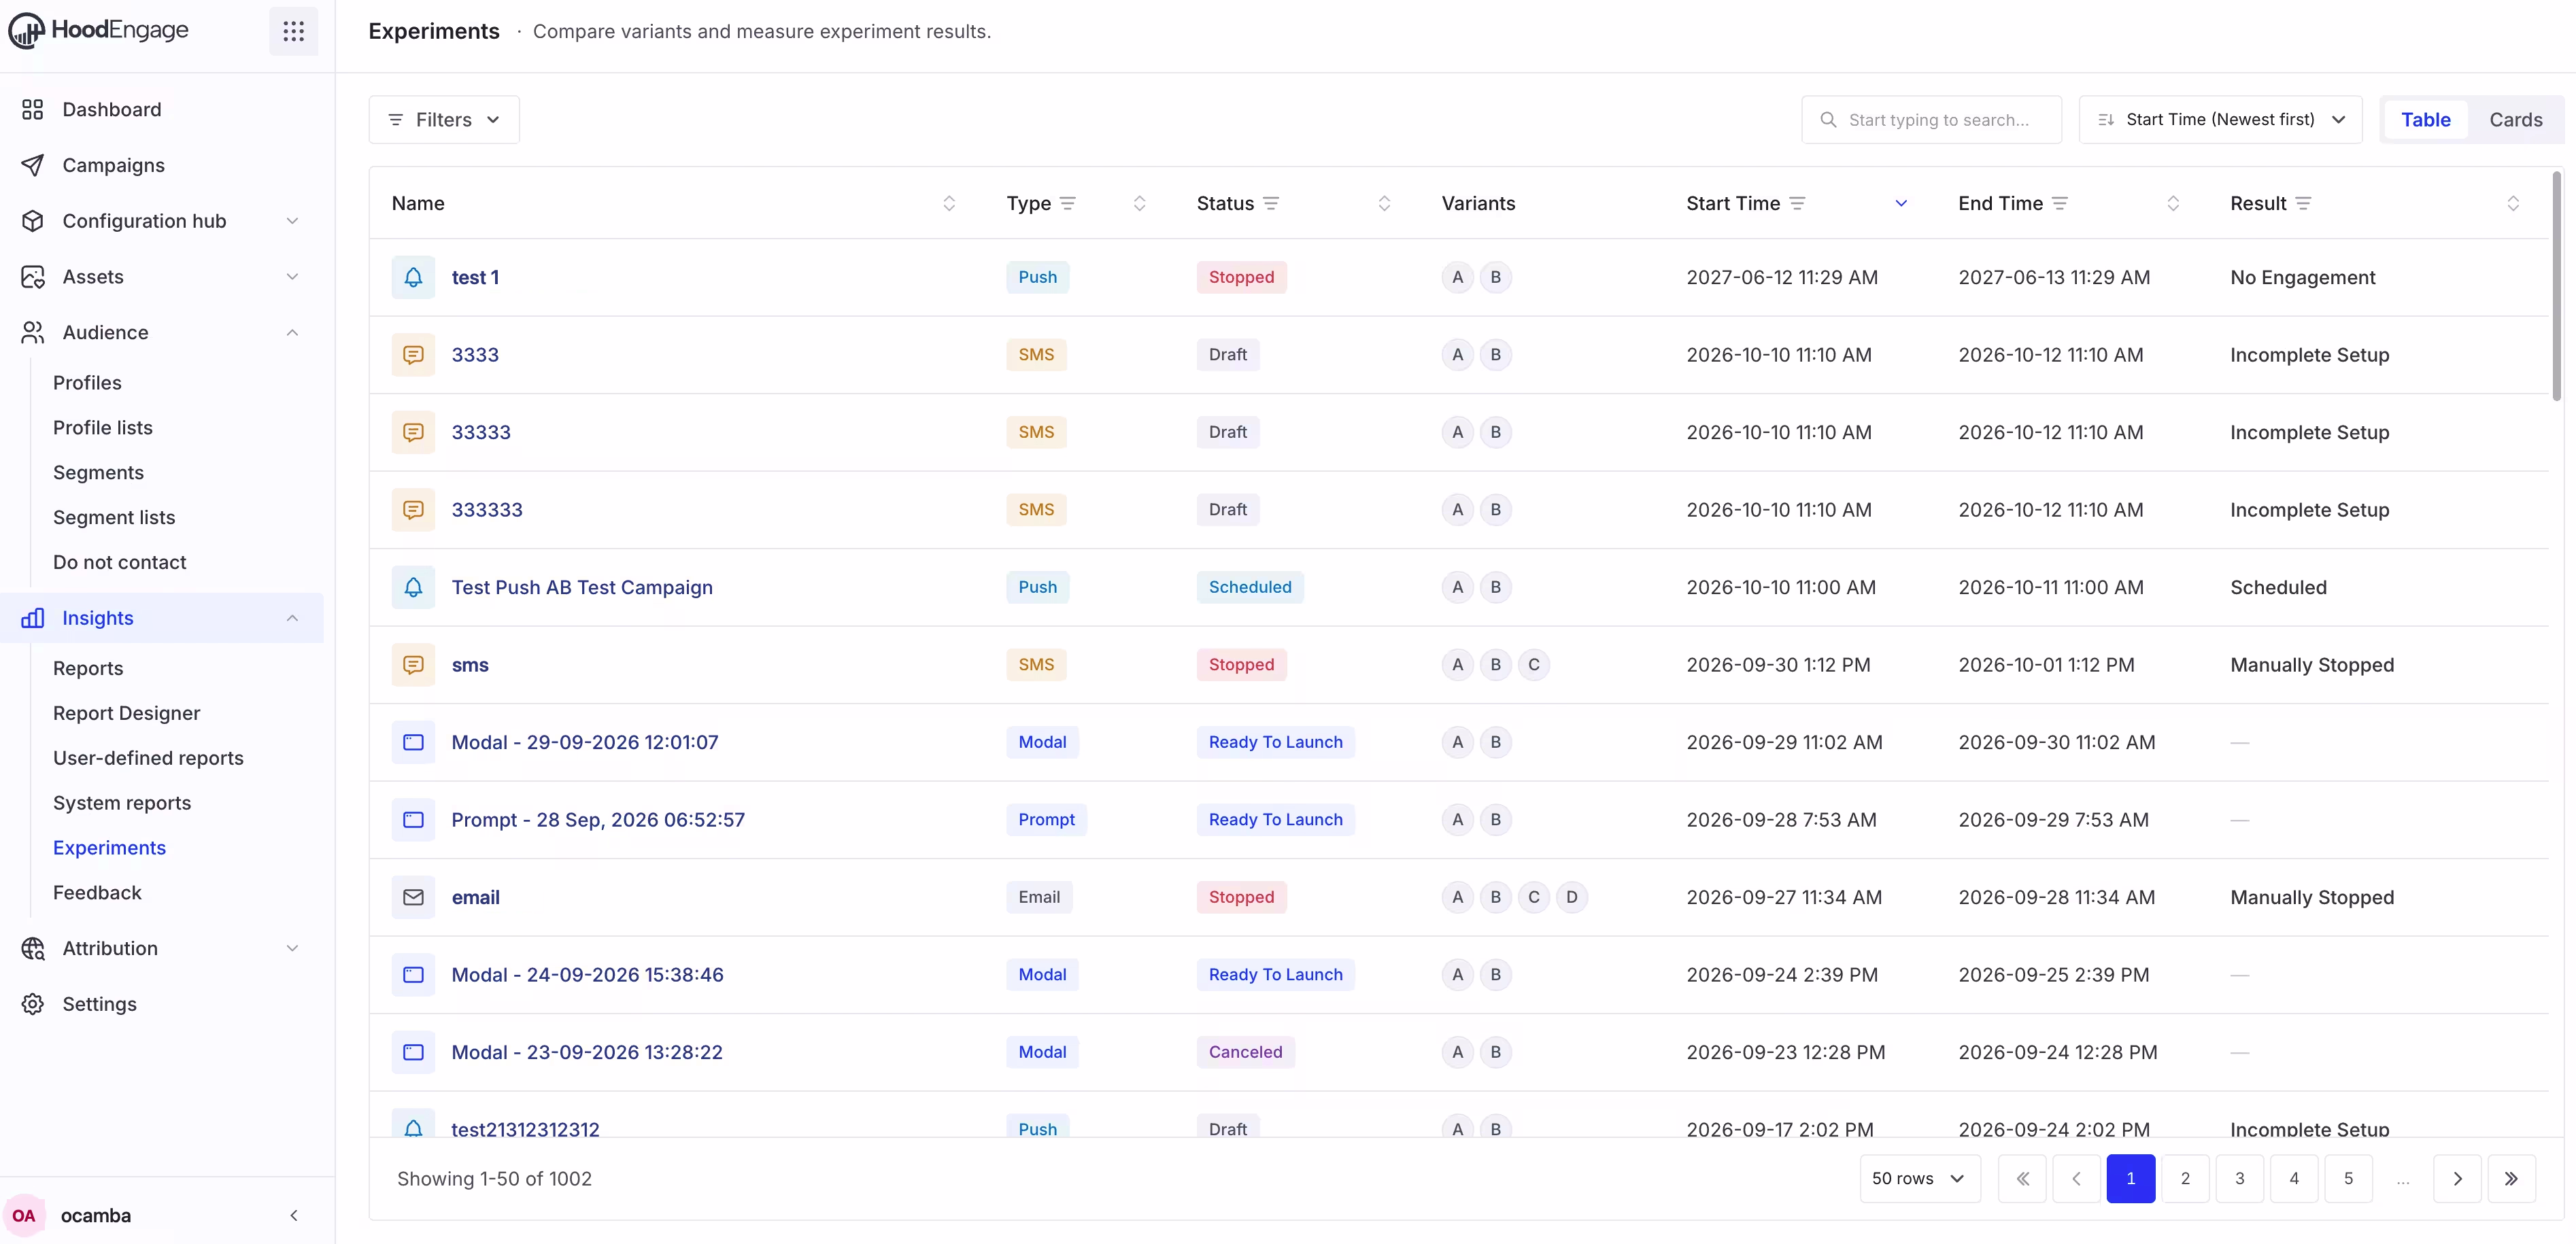Open the Filters dropdown
The width and height of the screenshot is (2576, 1244).
click(444, 120)
